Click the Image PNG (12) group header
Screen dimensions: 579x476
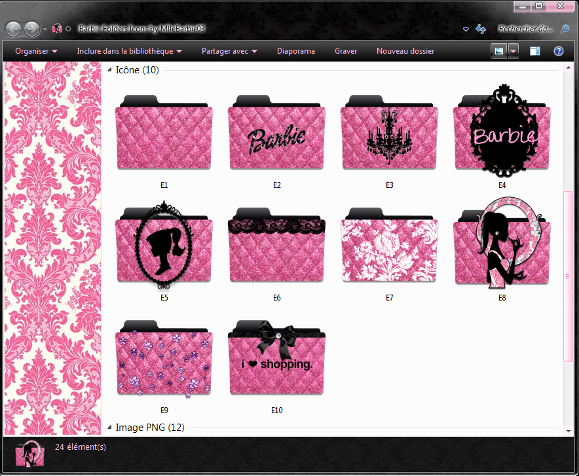pos(150,428)
